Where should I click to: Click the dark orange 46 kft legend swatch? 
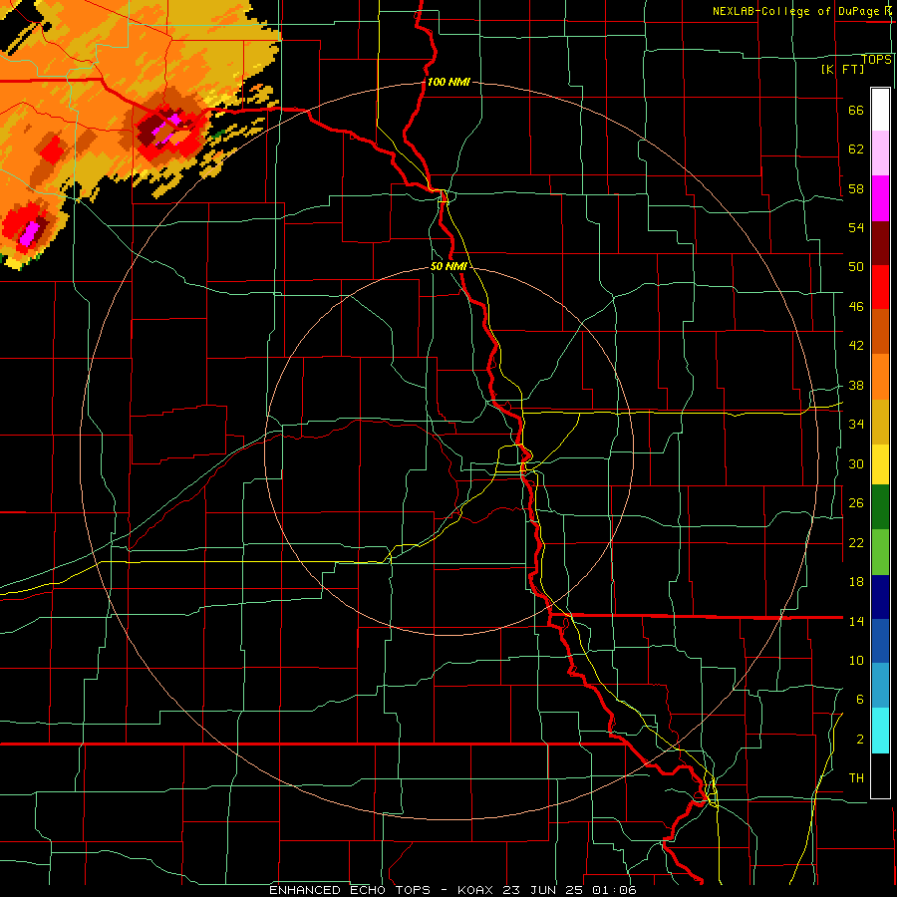point(880,331)
